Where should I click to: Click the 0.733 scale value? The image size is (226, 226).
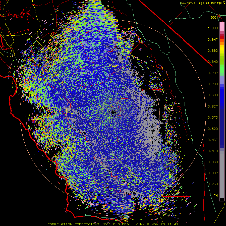213,84
